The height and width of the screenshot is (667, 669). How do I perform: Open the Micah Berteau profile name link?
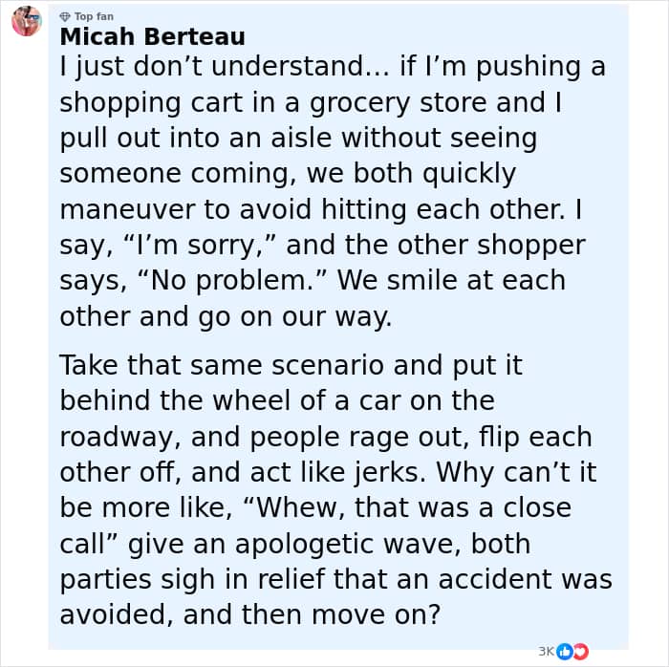pyautogui.click(x=152, y=36)
